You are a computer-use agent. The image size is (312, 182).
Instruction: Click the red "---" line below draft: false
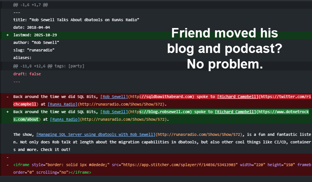(x=17, y=82)
